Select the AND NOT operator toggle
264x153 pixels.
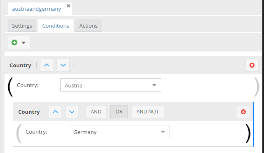148,112
